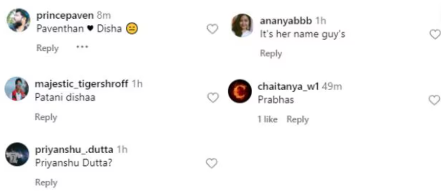The image size is (441, 193).
Task: Reply to princepaven's comment
Action: pyautogui.click(x=48, y=48)
